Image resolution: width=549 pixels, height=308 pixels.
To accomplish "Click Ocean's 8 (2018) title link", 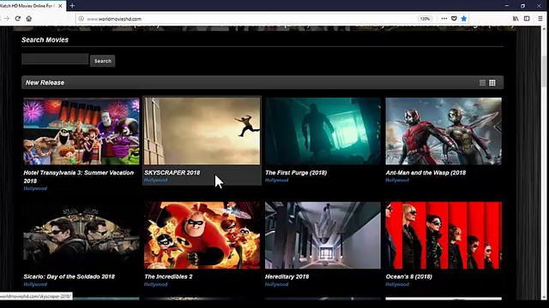I will pyautogui.click(x=409, y=276).
